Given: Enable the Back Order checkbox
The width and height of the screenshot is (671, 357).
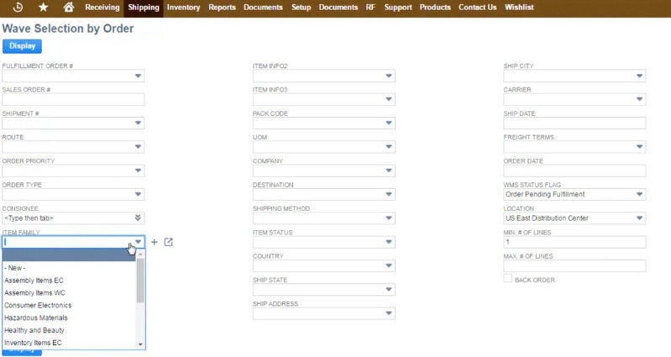Looking at the screenshot, I should (x=508, y=279).
